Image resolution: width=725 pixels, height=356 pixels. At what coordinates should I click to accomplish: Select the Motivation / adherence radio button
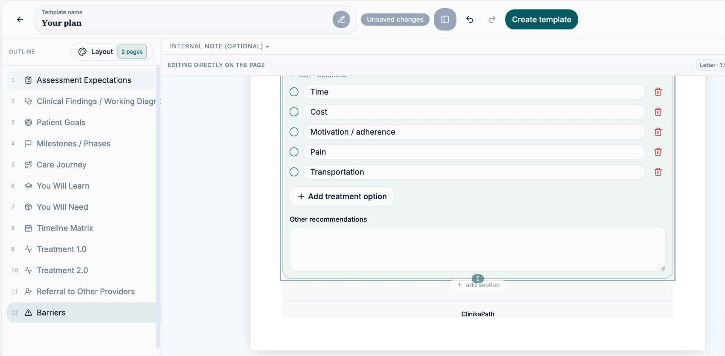[x=294, y=132]
